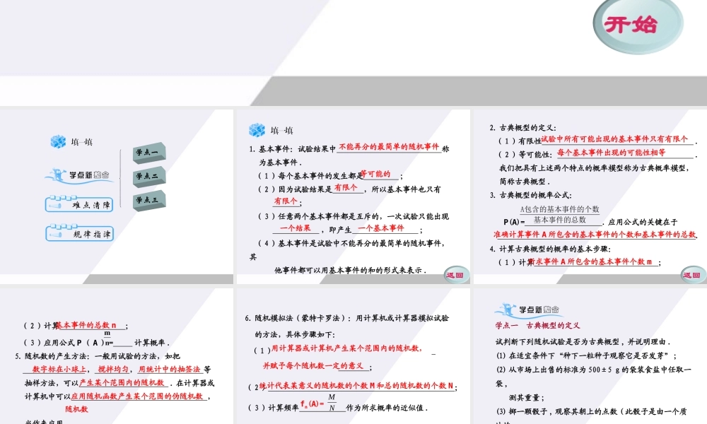Click answer 每个基本事件出现的可能性相等
Viewport: 707px width, 424px height.
612,153
